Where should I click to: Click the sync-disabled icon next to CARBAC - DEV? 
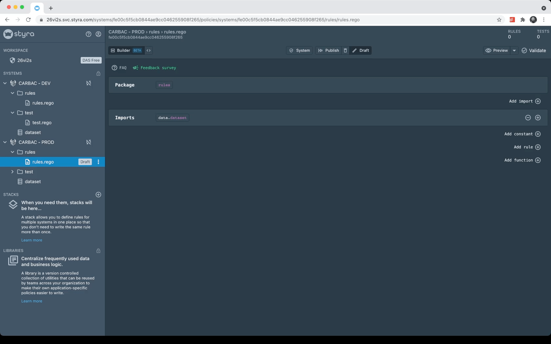point(89,83)
